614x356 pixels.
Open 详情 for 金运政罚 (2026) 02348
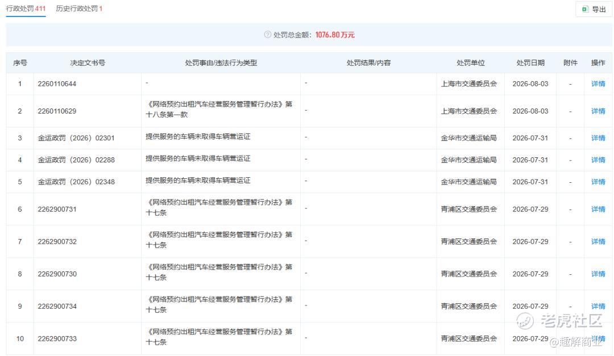click(598, 182)
